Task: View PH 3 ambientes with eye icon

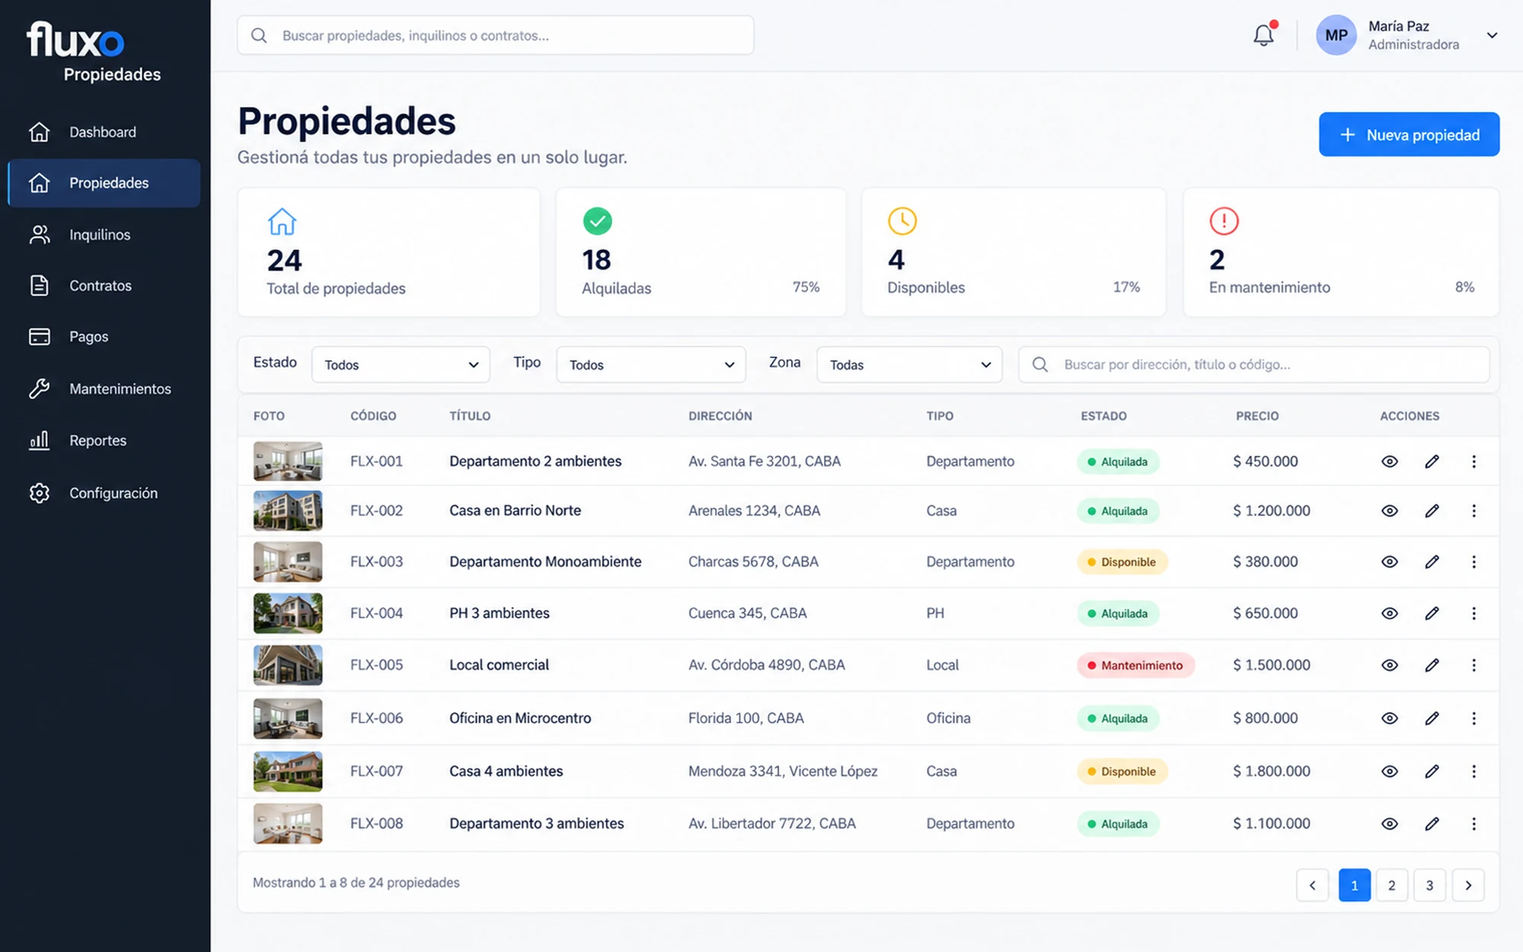Action: pyautogui.click(x=1390, y=613)
